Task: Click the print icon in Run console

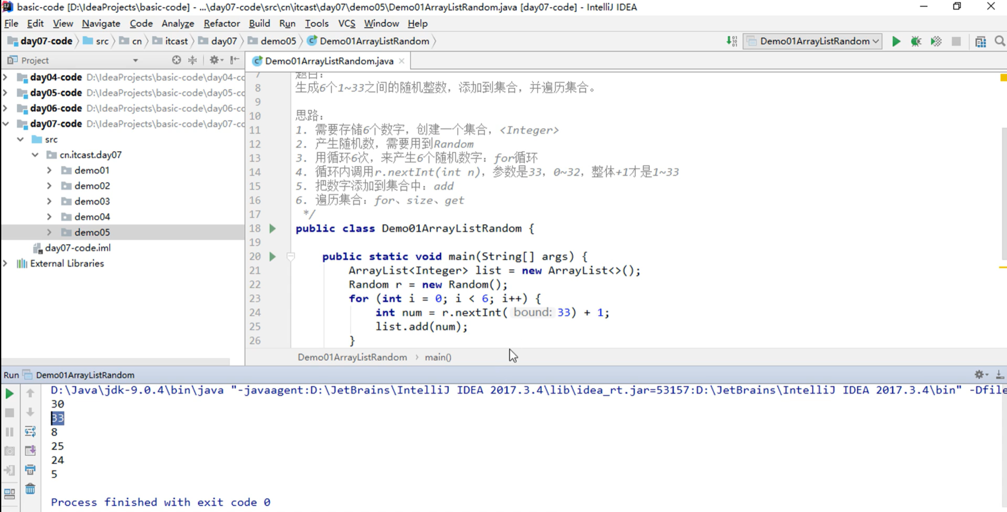Action: [30, 469]
